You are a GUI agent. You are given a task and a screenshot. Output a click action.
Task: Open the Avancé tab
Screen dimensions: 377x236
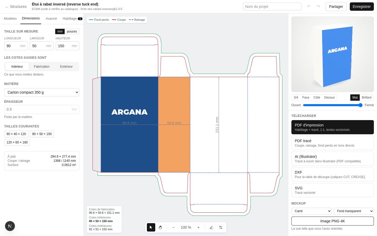coord(51,19)
